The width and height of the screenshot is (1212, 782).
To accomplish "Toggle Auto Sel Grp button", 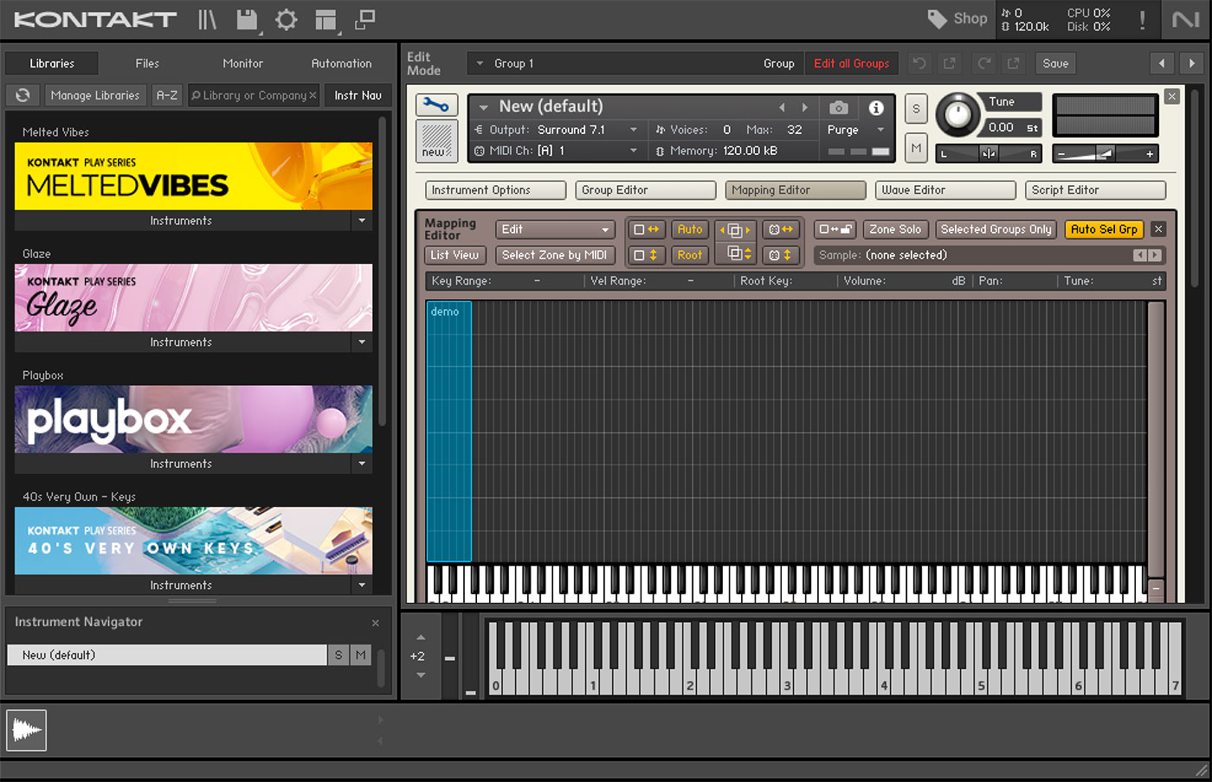I will tap(1104, 229).
